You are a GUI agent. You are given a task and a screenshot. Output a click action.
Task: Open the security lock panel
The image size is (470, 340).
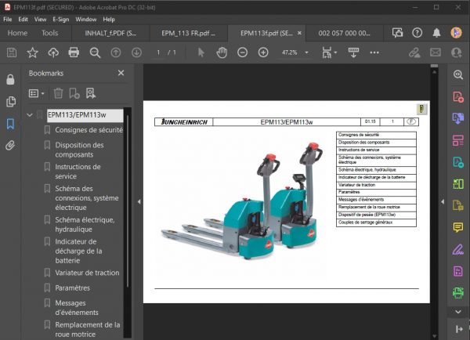tap(10, 80)
